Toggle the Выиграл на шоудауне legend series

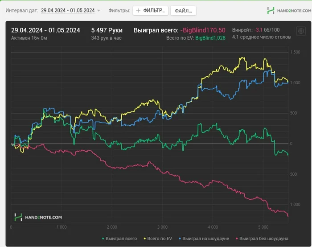coord(204,239)
